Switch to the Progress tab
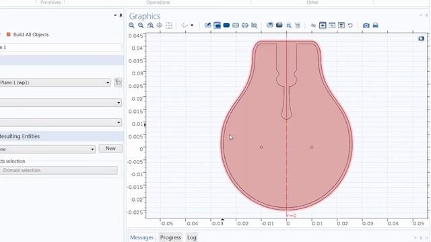The height and width of the screenshot is (242, 431). pyautogui.click(x=170, y=237)
